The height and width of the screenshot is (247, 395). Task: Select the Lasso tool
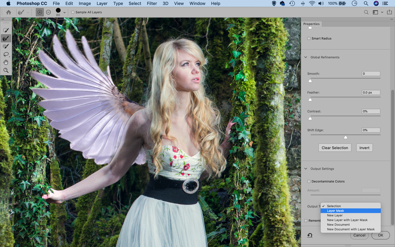[x=6, y=54]
